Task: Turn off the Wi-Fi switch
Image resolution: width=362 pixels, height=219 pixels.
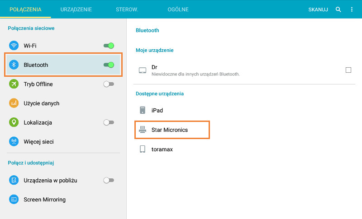Action: (x=109, y=46)
